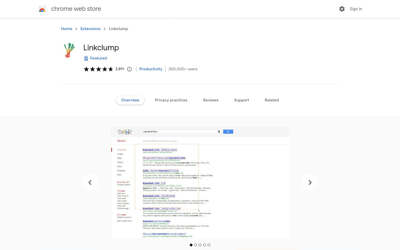Select the fifth carousel dot

pyautogui.click(x=209, y=245)
